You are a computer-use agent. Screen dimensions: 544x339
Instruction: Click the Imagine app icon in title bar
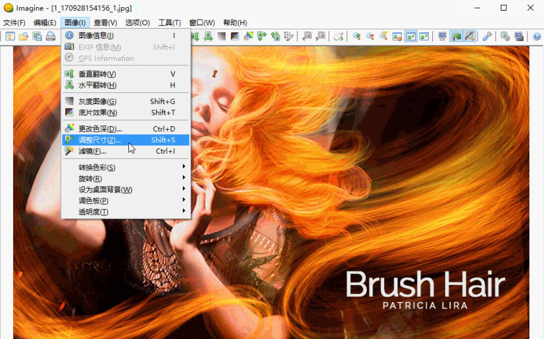(8, 8)
